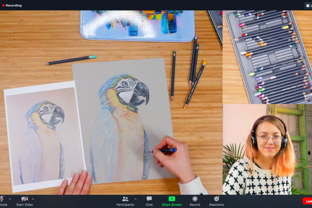Open the Participants panel icon

coord(125,199)
